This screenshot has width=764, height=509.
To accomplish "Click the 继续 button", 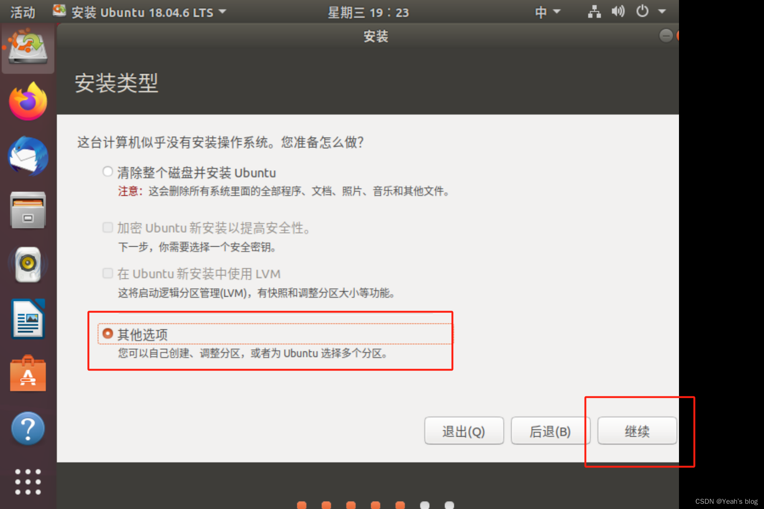I will tap(637, 431).
